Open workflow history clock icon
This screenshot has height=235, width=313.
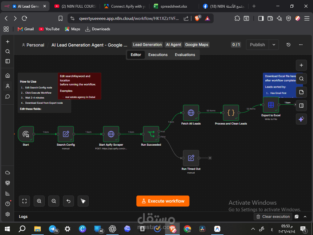[x=289, y=45]
